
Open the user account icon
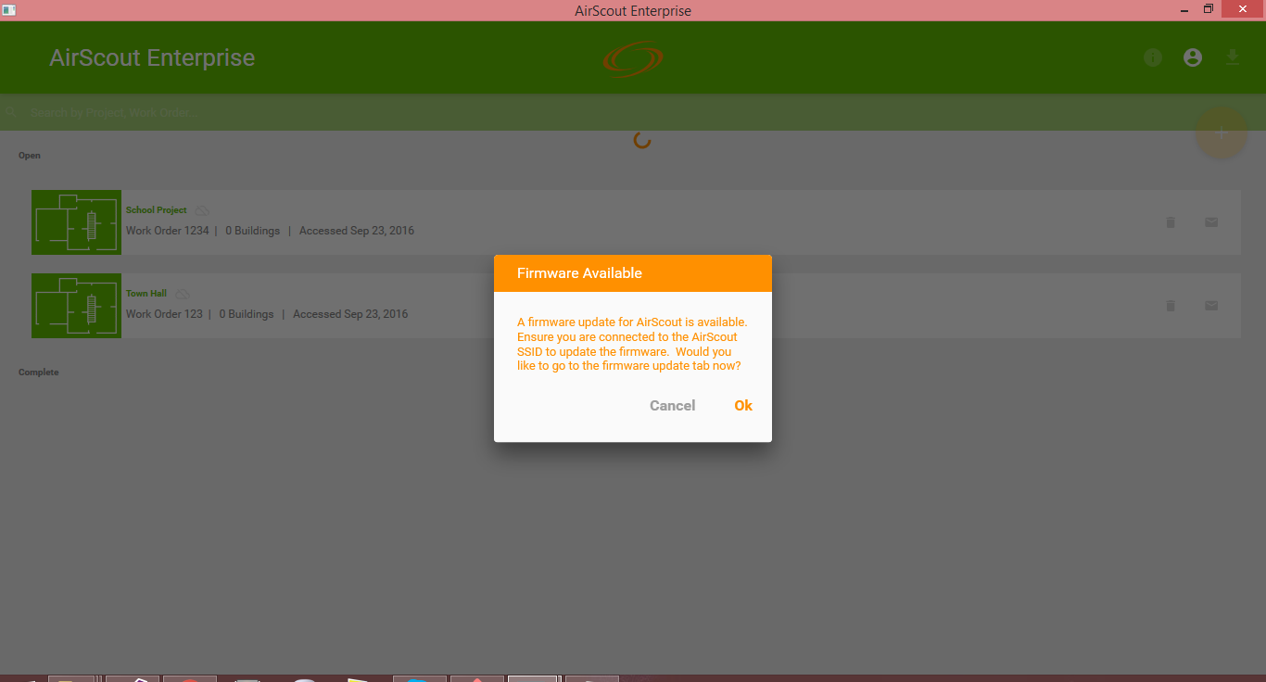tap(1193, 57)
